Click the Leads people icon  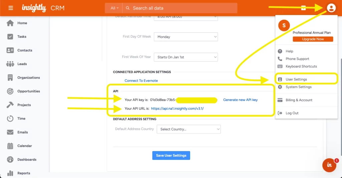(10, 64)
